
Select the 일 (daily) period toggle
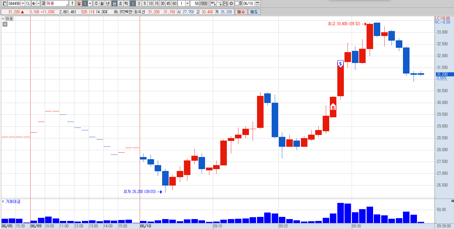tap(79, 3)
